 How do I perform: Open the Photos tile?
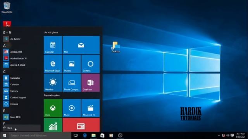tap(72, 64)
